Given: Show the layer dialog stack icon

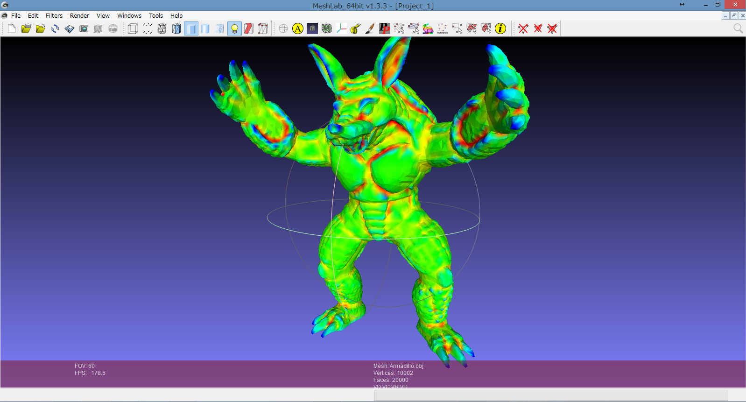Looking at the screenshot, I should pyautogui.click(x=98, y=28).
